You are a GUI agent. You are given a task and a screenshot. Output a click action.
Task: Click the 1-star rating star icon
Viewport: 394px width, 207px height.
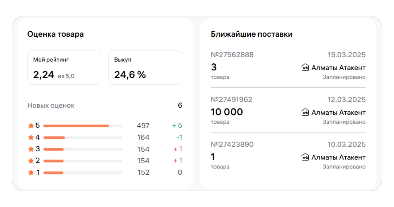31,173
